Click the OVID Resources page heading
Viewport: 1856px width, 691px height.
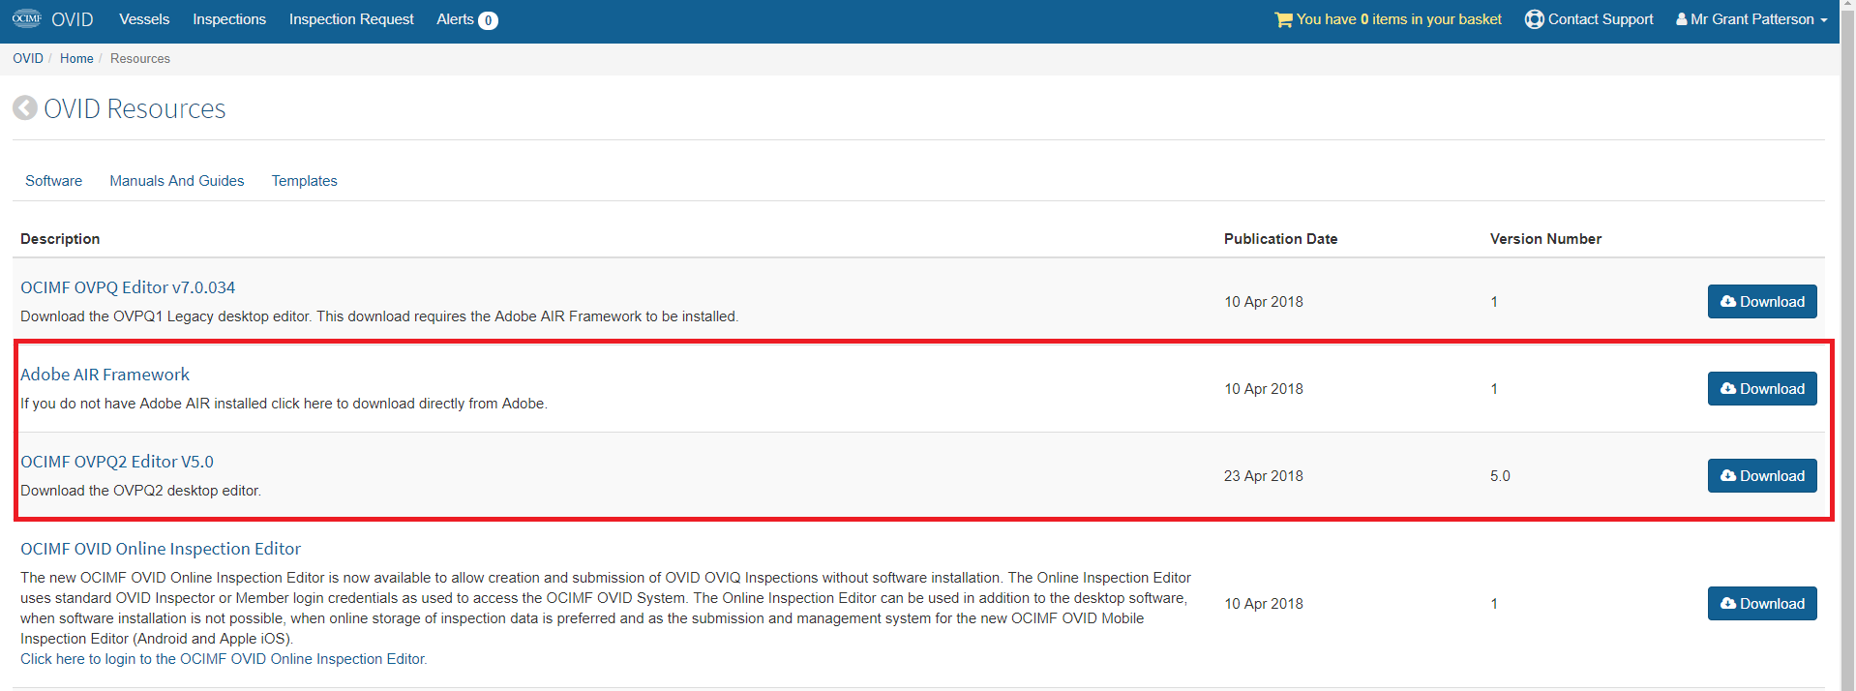click(135, 108)
